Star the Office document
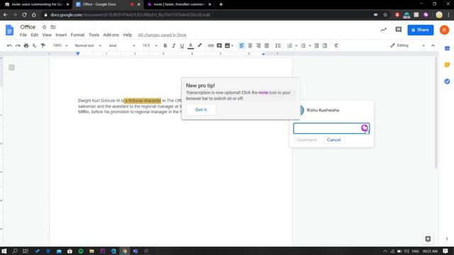The width and height of the screenshot is (454, 255). coord(44,27)
